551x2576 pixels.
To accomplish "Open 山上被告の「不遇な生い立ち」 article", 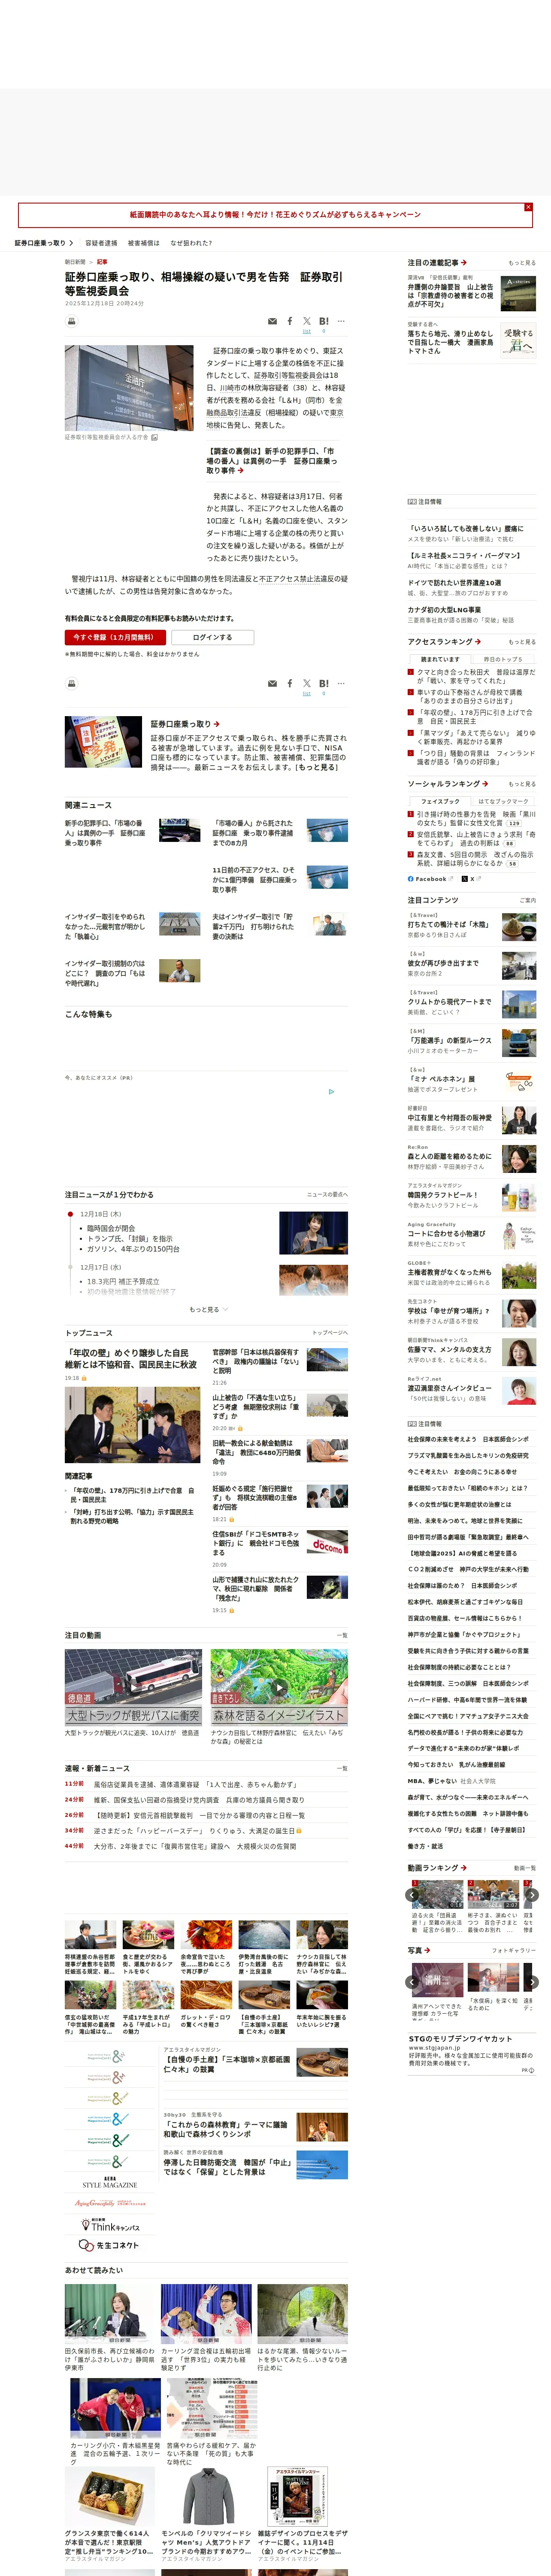I will [255, 1407].
